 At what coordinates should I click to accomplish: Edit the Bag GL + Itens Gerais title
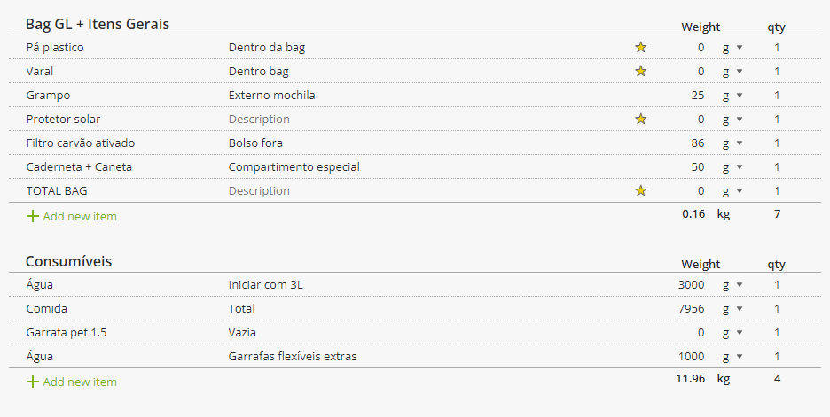pyautogui.click(x=98, y=24)
